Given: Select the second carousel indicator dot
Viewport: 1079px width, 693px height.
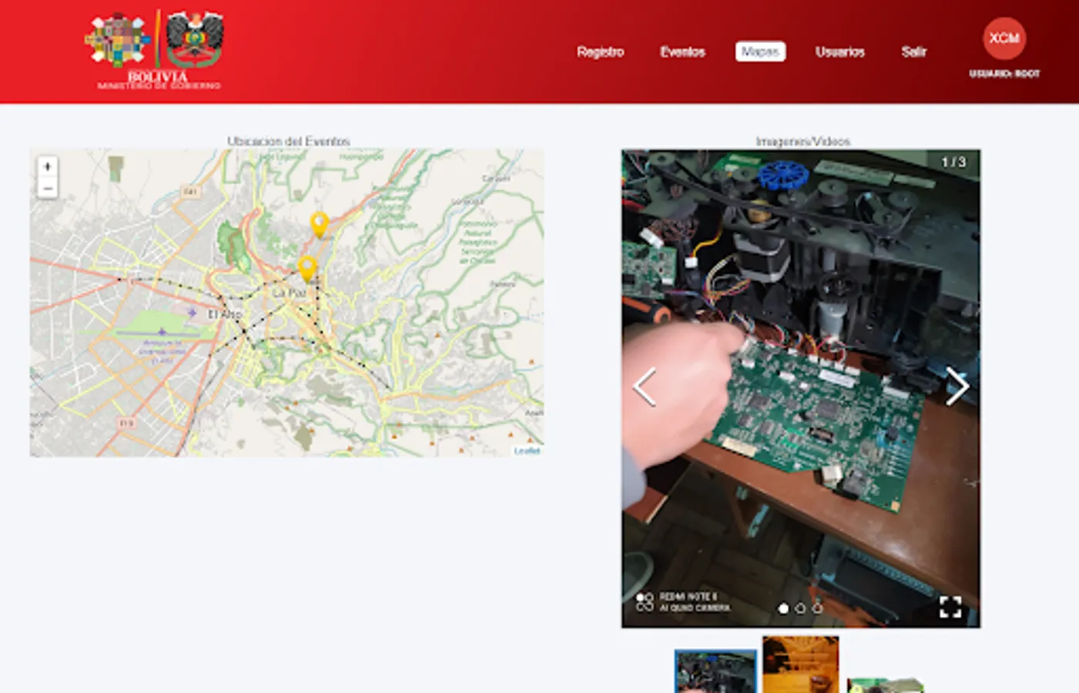Looking at the screenshot, I should pos(800,607).
